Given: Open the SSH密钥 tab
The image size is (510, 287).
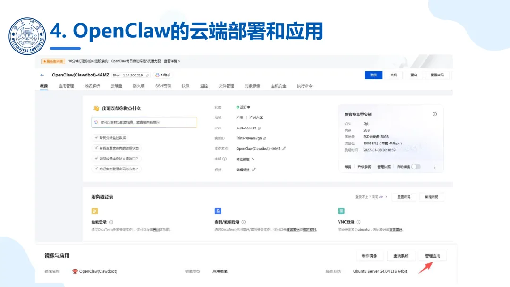Looking at the screenshot, I should (163, 86).
